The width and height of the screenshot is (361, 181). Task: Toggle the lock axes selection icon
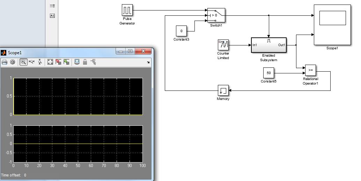pos(85,62)
